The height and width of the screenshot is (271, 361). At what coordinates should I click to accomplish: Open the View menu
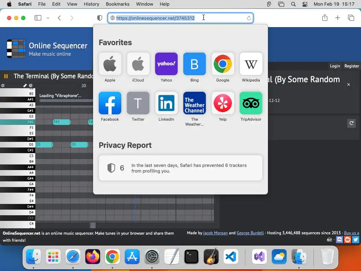72,4
